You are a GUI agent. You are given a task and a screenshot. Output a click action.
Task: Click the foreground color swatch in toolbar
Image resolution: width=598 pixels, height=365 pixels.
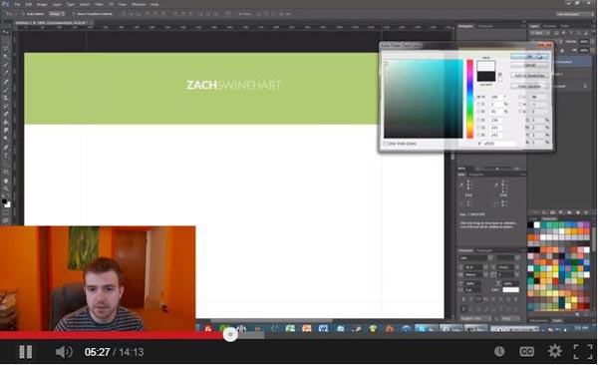pyautogui.click(x=4, y=201)
